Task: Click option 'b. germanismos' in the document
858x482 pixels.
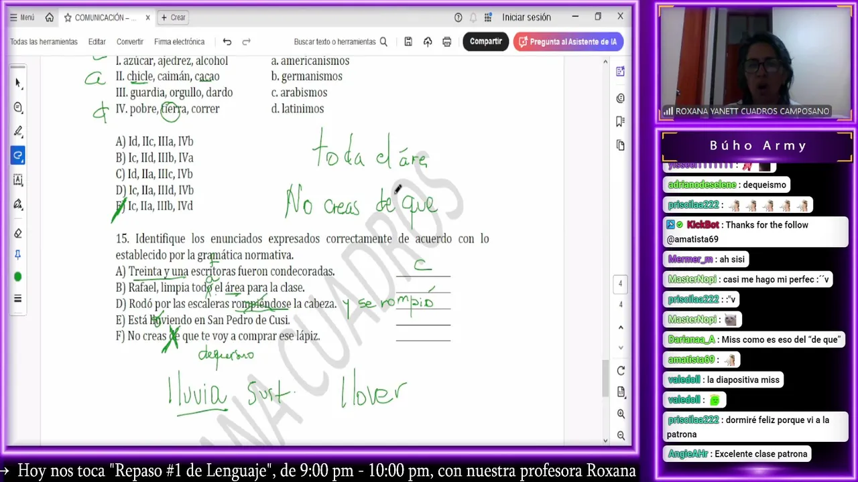Action: 306,76
